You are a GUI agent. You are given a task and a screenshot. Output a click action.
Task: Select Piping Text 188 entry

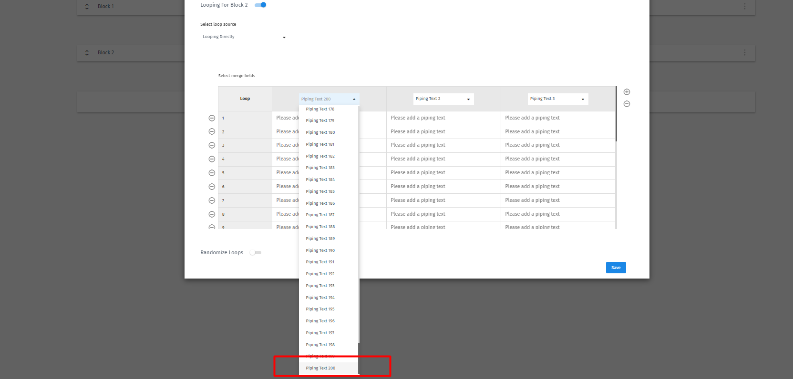(329, 227)
